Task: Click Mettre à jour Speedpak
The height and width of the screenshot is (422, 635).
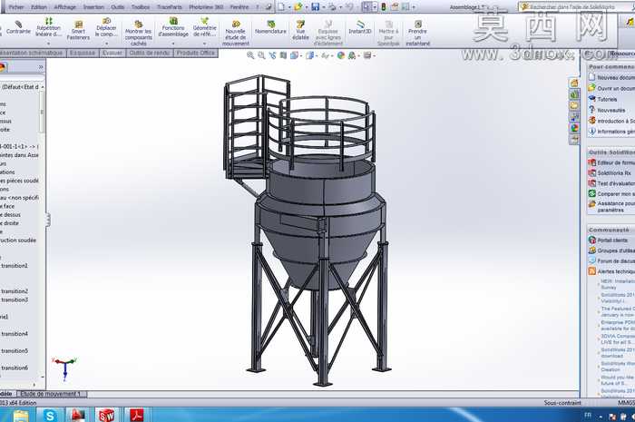Action: click(x=388, y=34)
